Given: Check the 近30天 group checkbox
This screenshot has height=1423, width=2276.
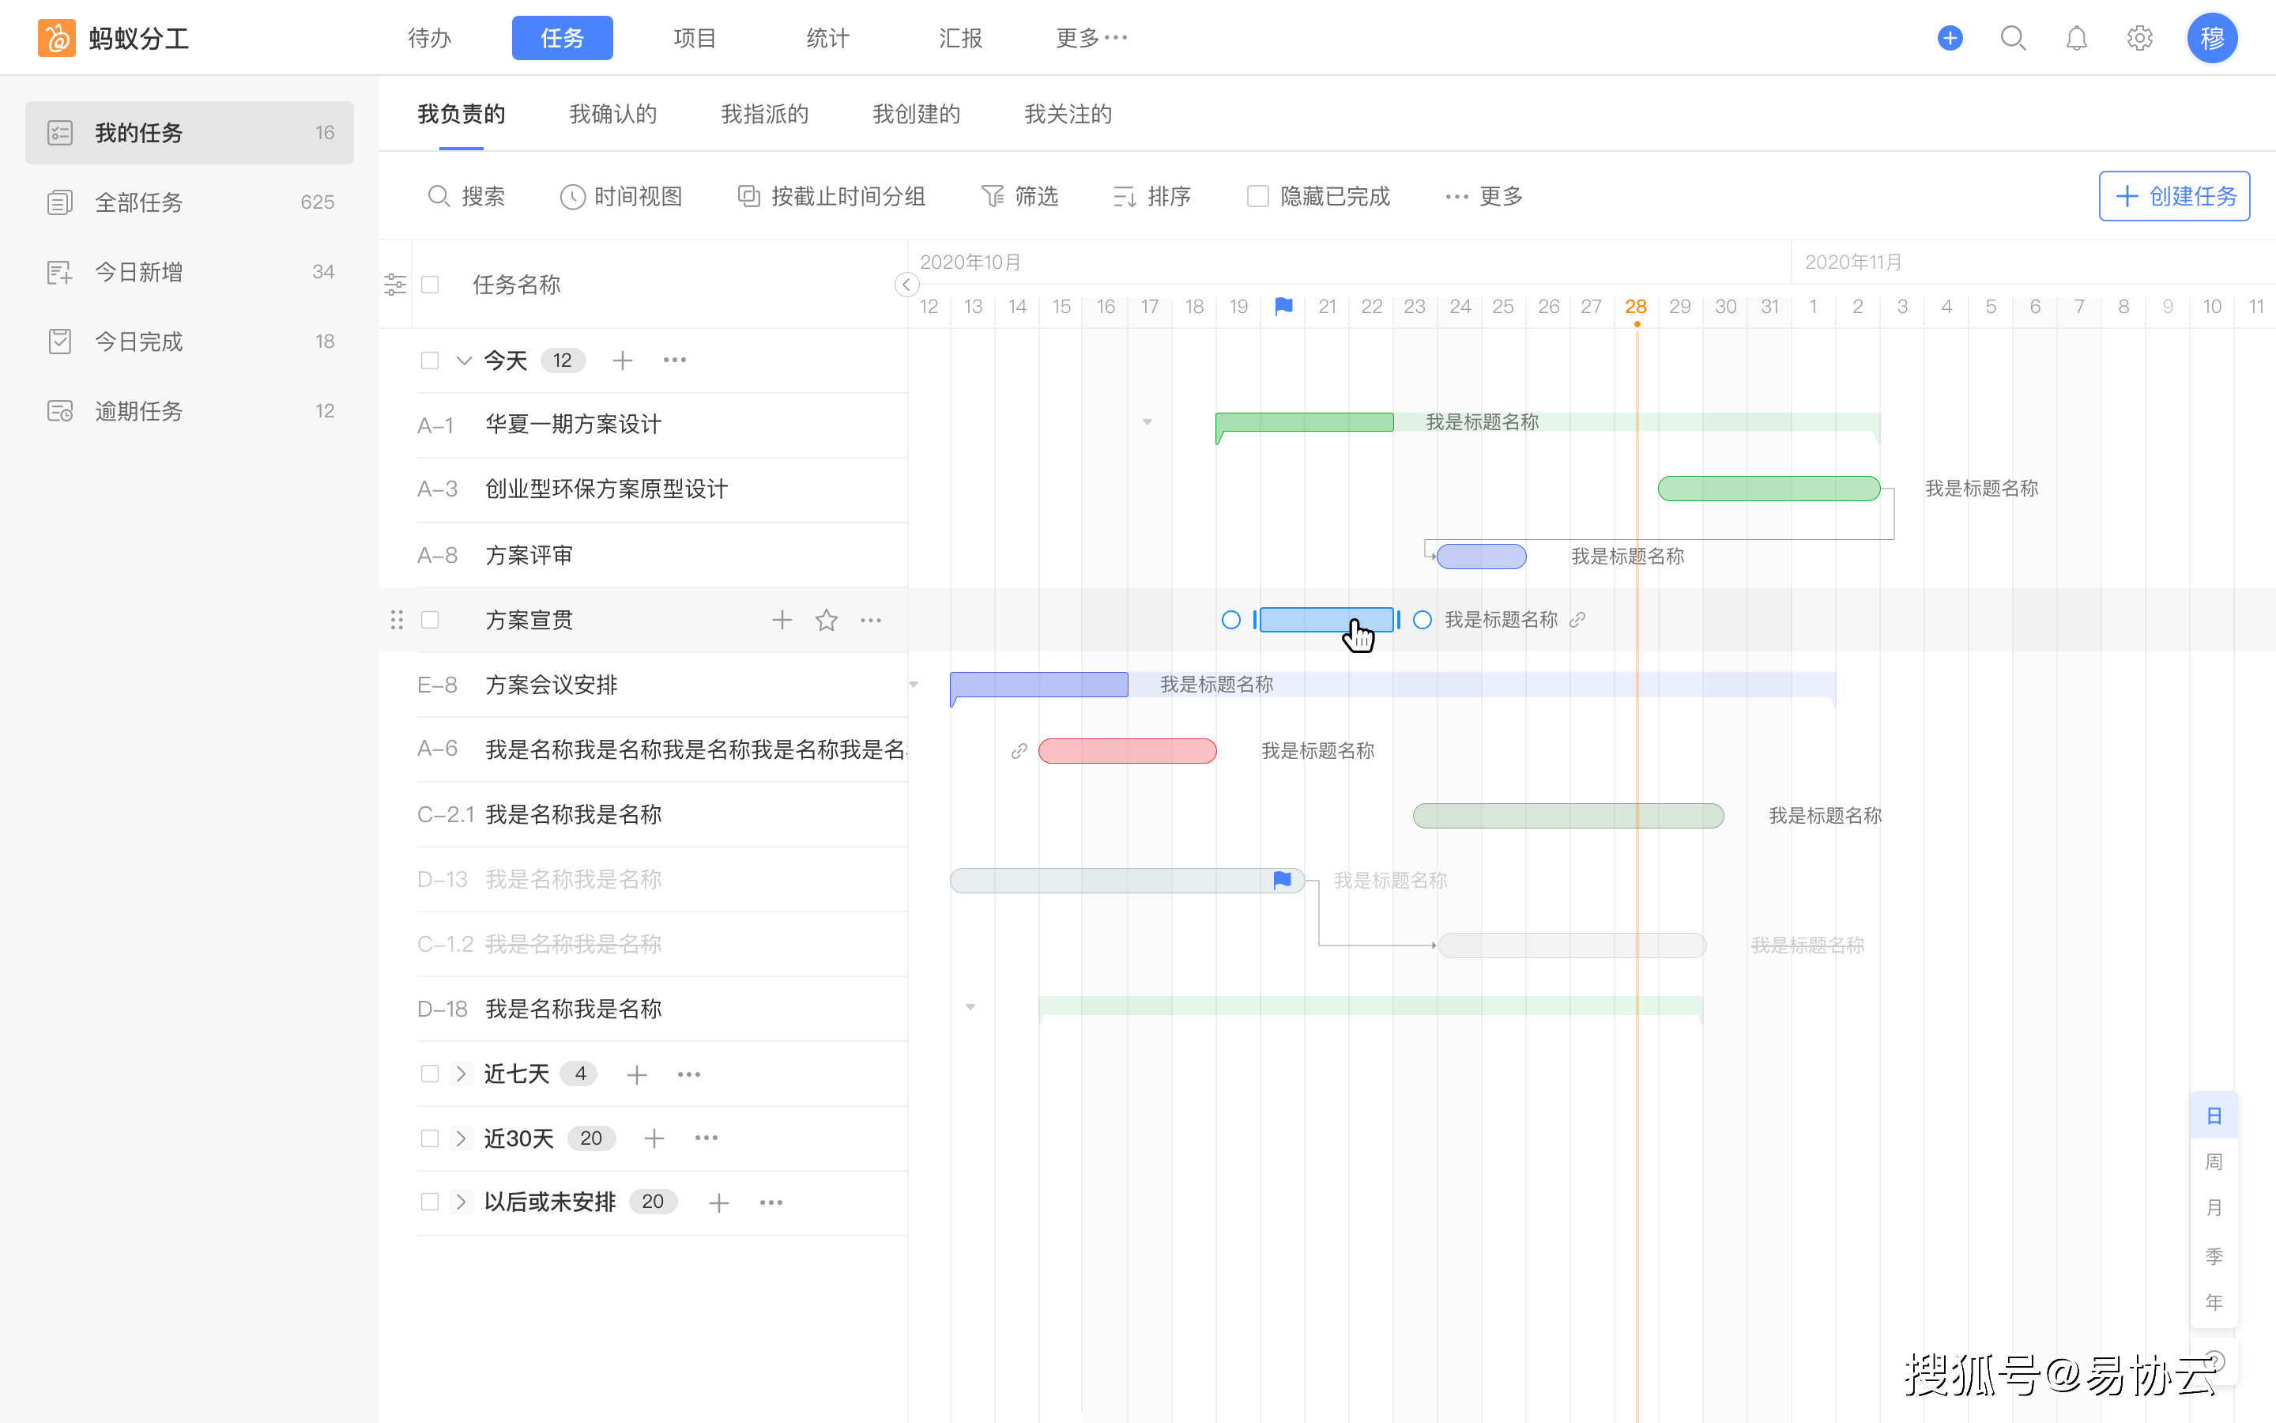Looking at the screenshot, I should (430, 1138).
